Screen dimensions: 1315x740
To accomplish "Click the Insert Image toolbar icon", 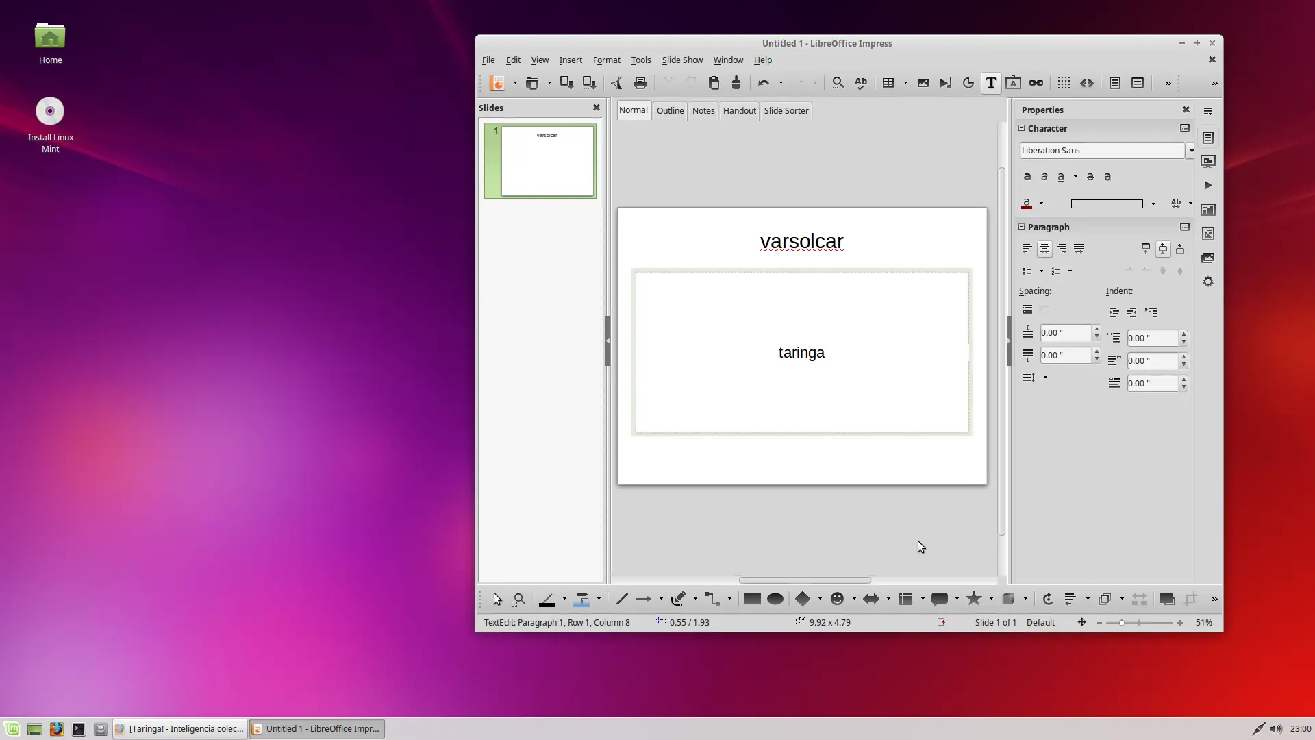I will [x=923, y=83].
